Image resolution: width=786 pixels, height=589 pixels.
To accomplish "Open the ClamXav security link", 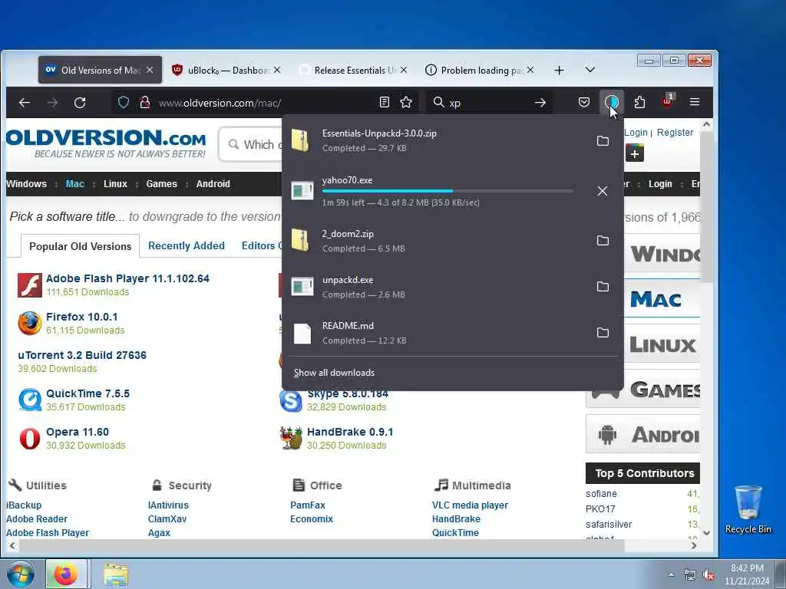I will pos(167,519).
